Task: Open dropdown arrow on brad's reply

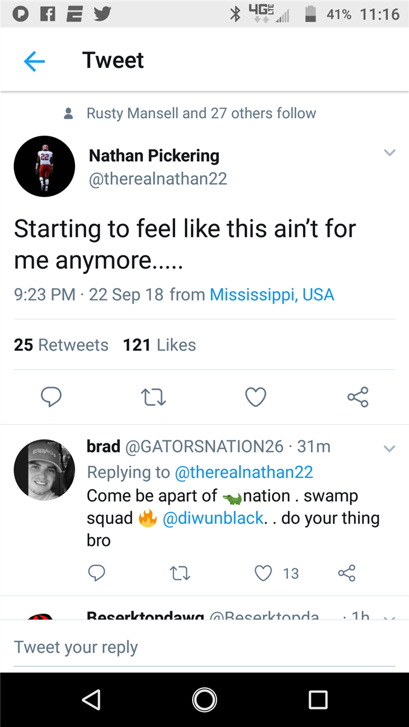Action: 390,449
